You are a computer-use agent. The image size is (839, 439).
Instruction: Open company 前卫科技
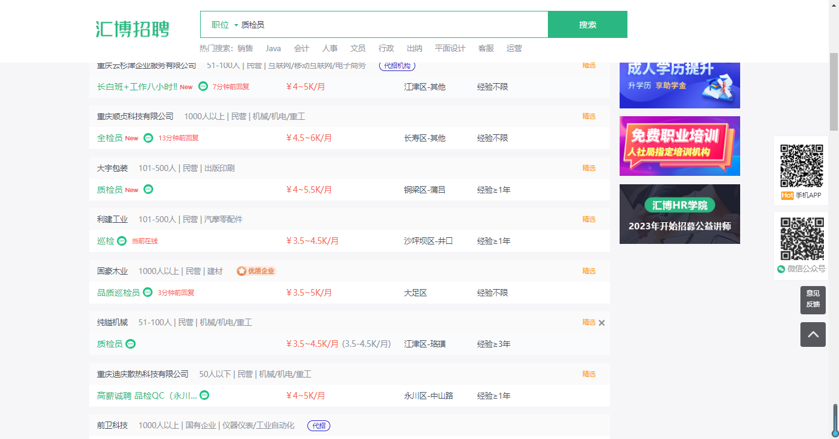(112, 425)
